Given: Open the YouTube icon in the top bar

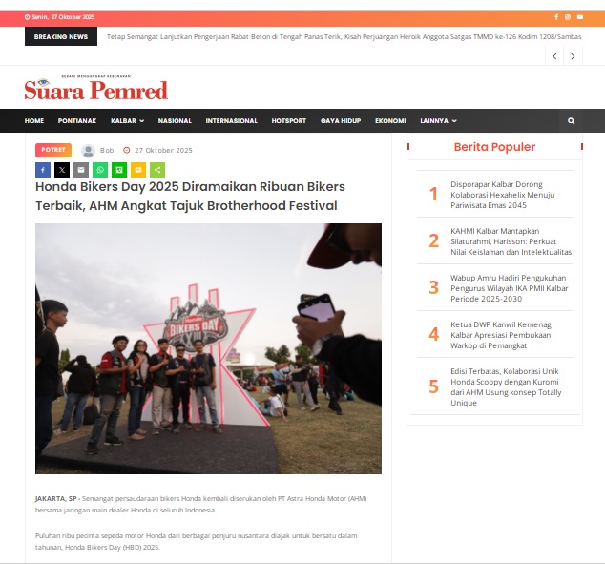Looking at the screenshot, I should point(579,17).
